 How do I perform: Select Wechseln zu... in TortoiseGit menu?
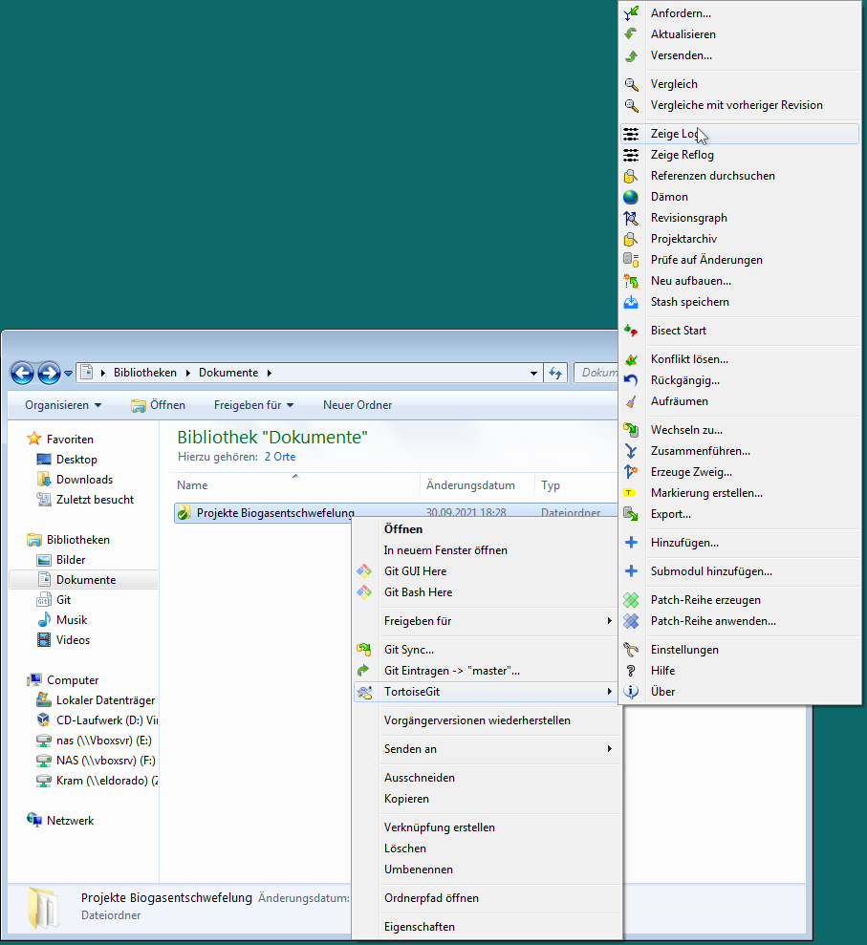point(741,430)
